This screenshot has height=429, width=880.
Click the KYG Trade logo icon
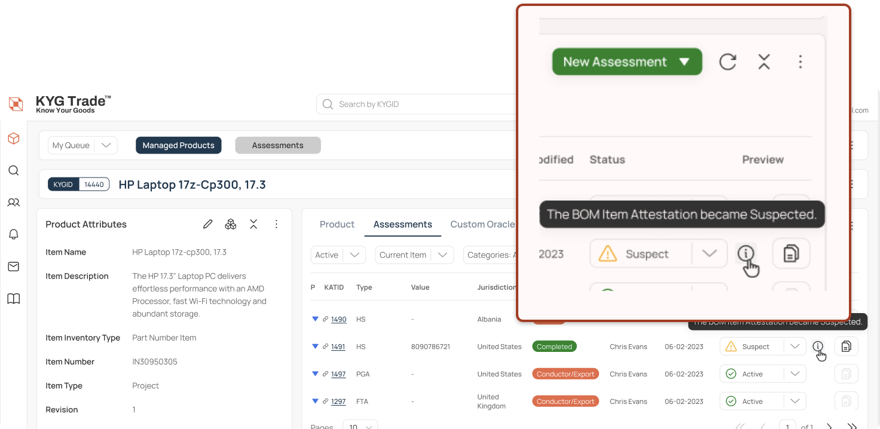(16, 104)
